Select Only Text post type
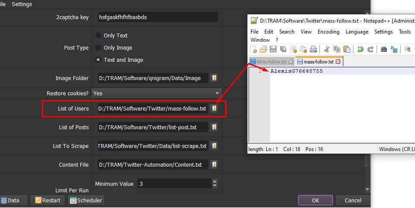Image resolution: width=415 pixels, height=208 pixels. pyautogui.click(x=98, y=35)
